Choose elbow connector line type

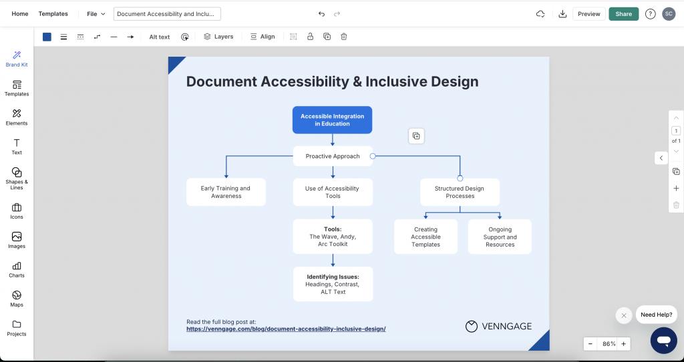pyautogui.click(x=98, y=37)
